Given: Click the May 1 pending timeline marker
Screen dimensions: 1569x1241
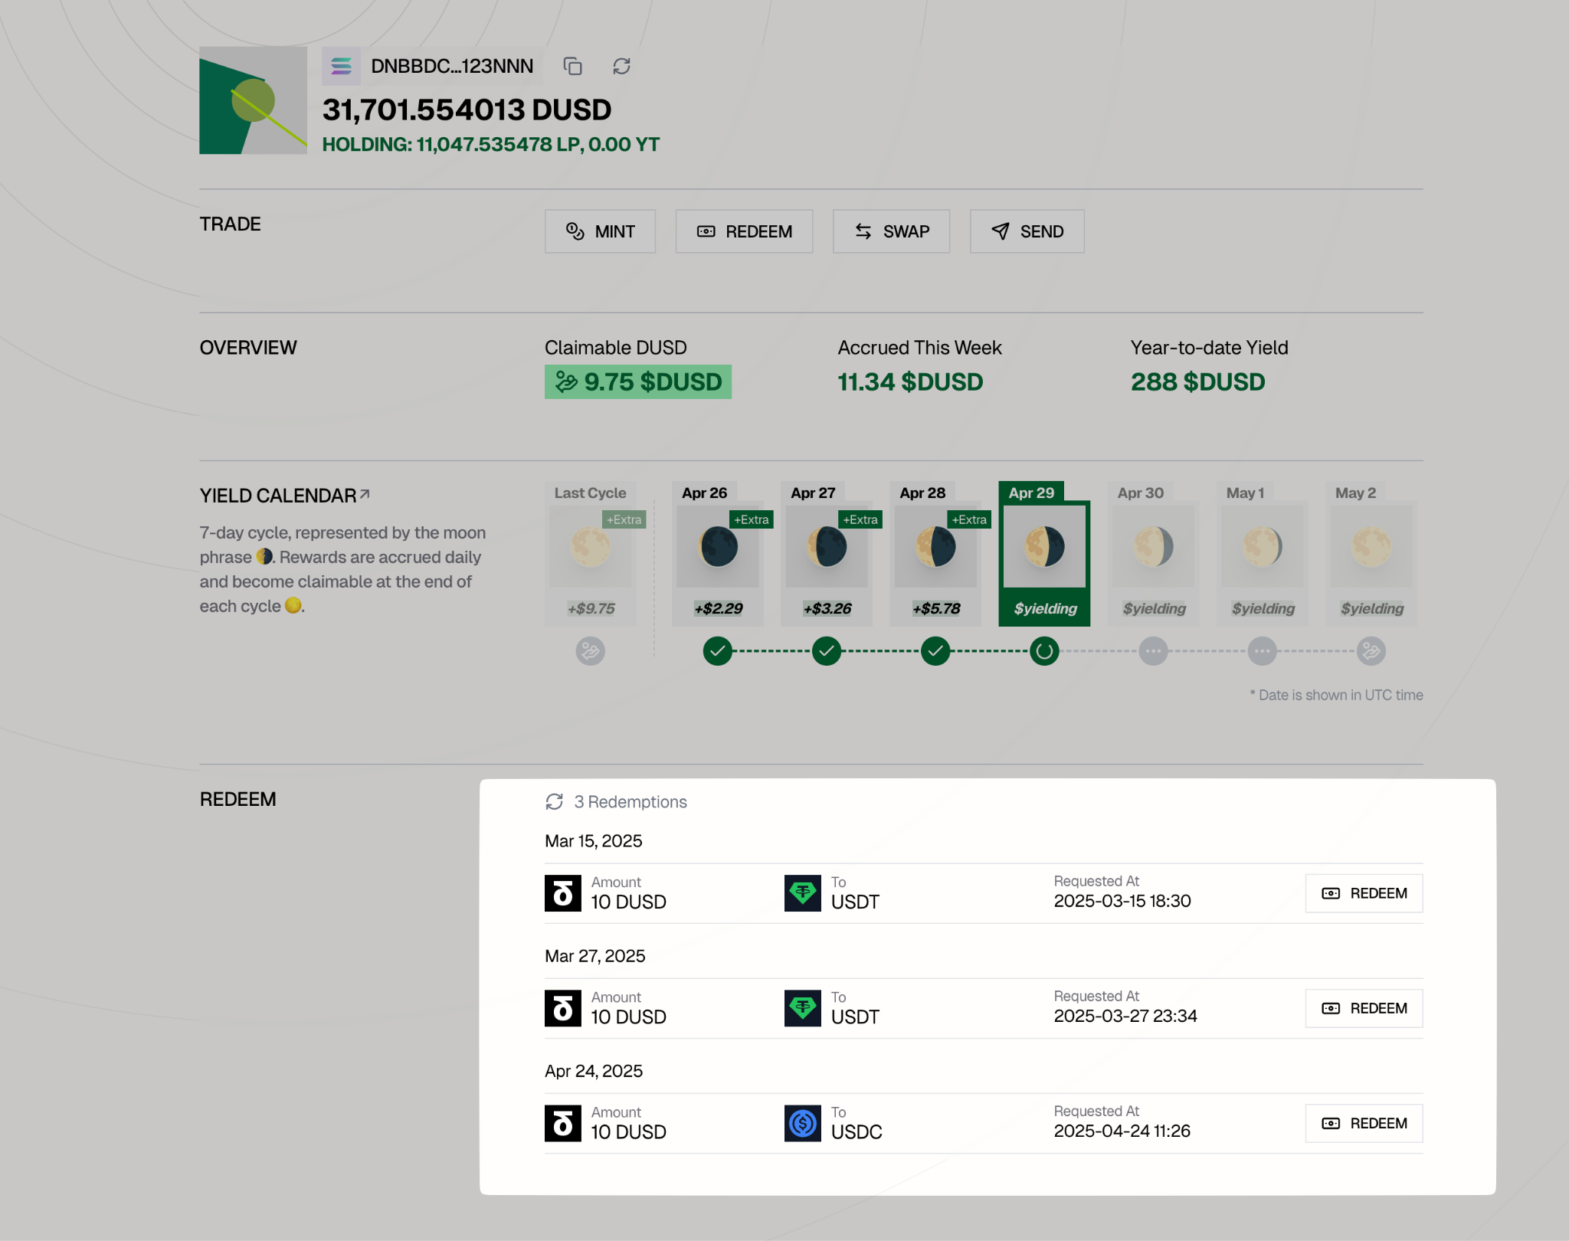Looking at the screenshot, I should [x=1262, y=651].
